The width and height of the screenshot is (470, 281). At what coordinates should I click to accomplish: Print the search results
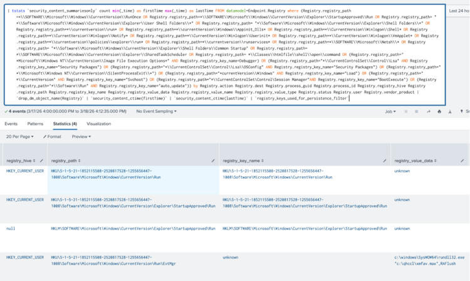[x=440, y=112]
